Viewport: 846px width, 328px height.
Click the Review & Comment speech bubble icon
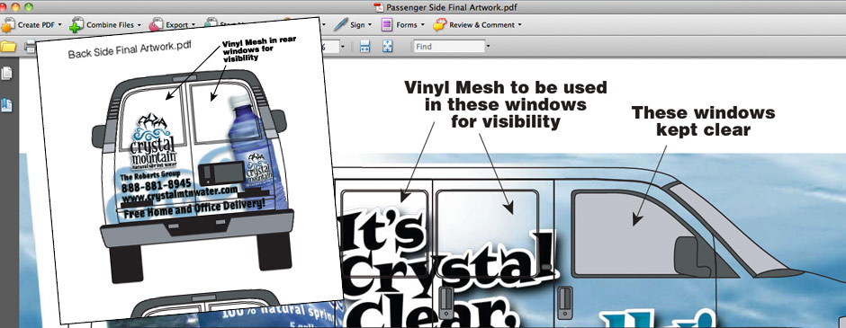(440, 25)
